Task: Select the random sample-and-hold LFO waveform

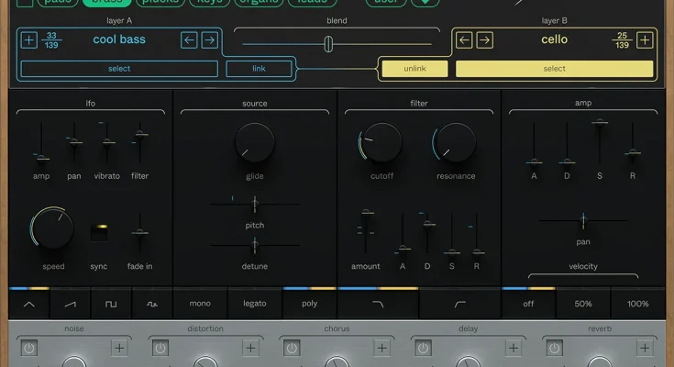Action: (x=151, y=303)
